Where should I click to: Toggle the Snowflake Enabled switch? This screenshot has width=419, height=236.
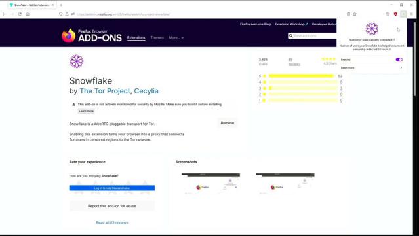tap(399, 59)
